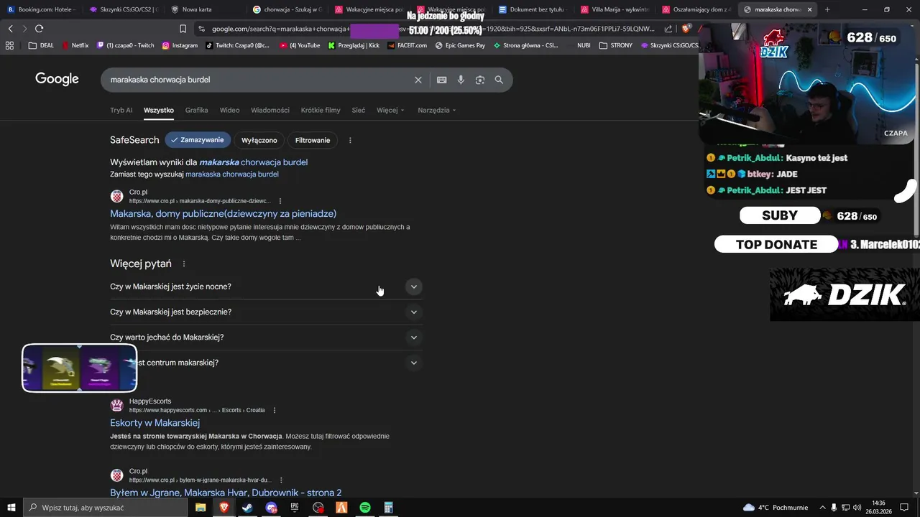
Task: Clear the Google search box text
Action: [x=418, y=80]
